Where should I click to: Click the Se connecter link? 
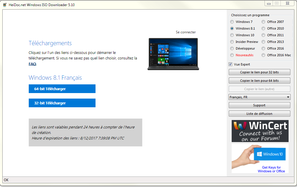[x=186, y=32]
